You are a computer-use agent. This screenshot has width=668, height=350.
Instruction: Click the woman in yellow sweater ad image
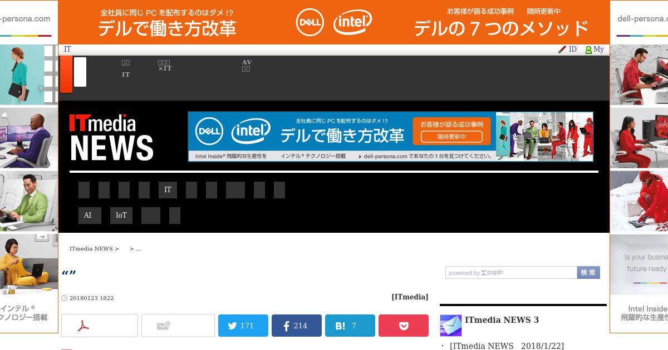[x=29, y=265]
